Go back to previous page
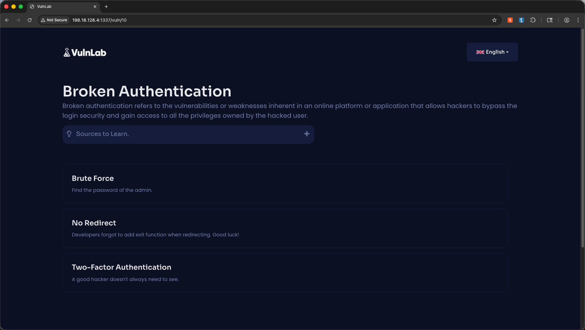The image size is (585, 330). pyautogui.click(x=7, y=20)
